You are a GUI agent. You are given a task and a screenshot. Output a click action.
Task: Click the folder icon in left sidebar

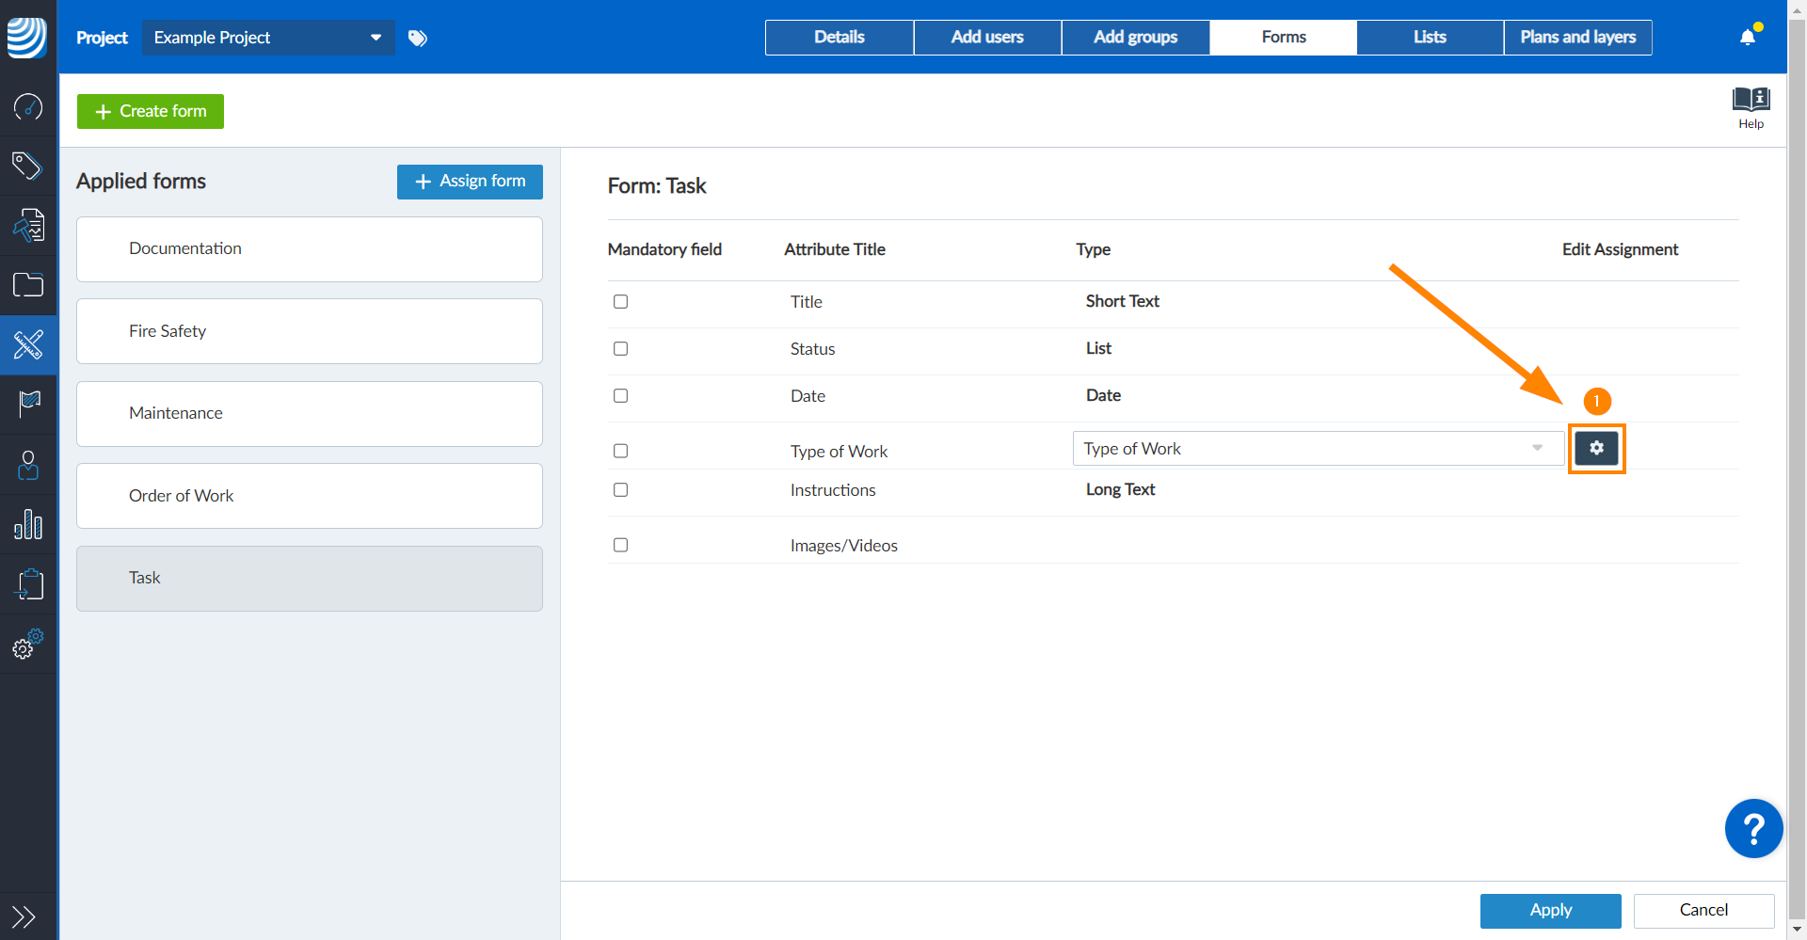pyautogui.click(x=28, y=285)
